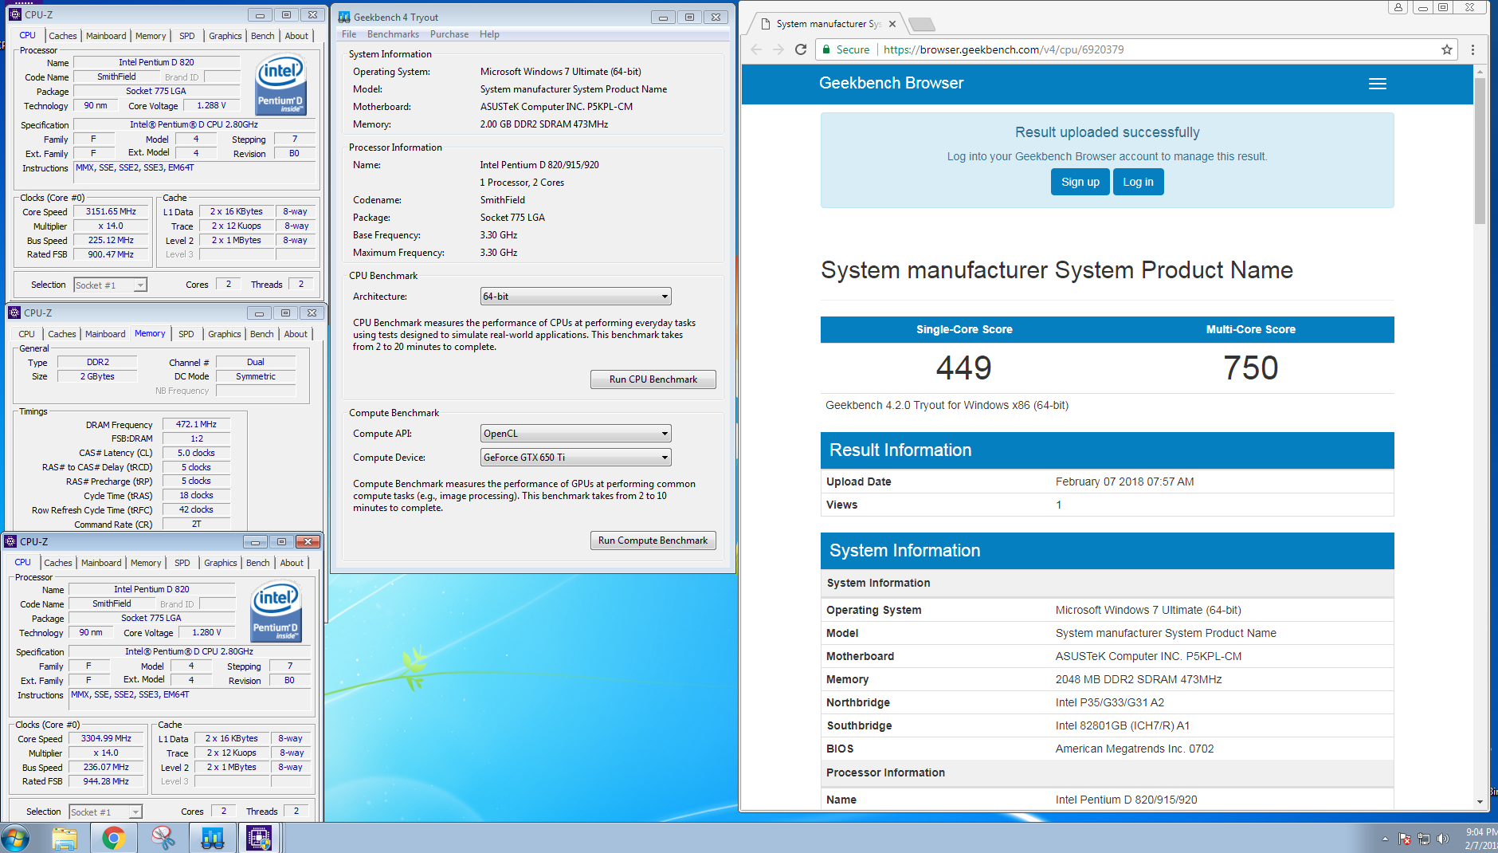Click browser back arrow
This screenshot has height=853, width=1498.
click(756, 49)
